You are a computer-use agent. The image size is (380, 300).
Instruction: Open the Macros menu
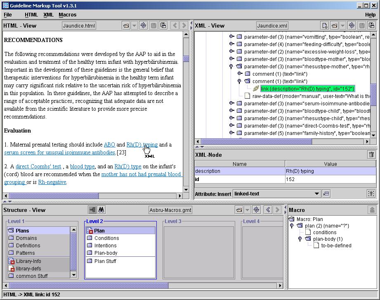point(67,15)
